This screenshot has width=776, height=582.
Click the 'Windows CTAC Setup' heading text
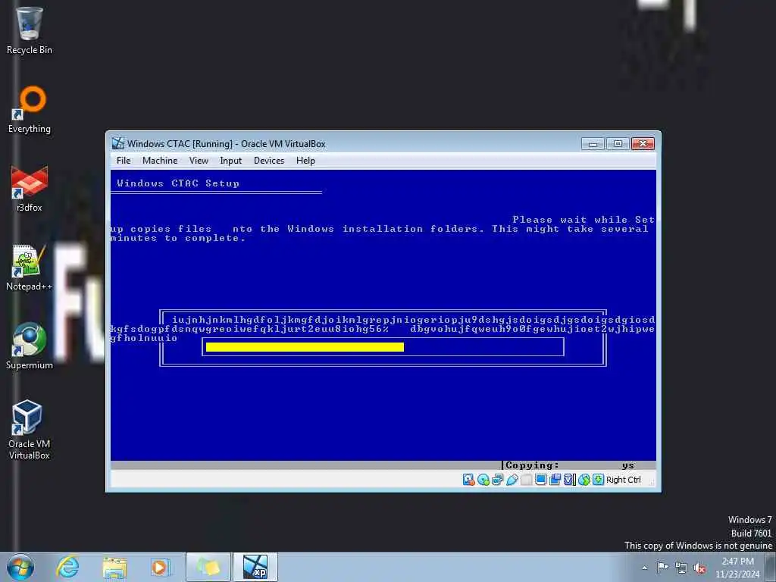178,183
